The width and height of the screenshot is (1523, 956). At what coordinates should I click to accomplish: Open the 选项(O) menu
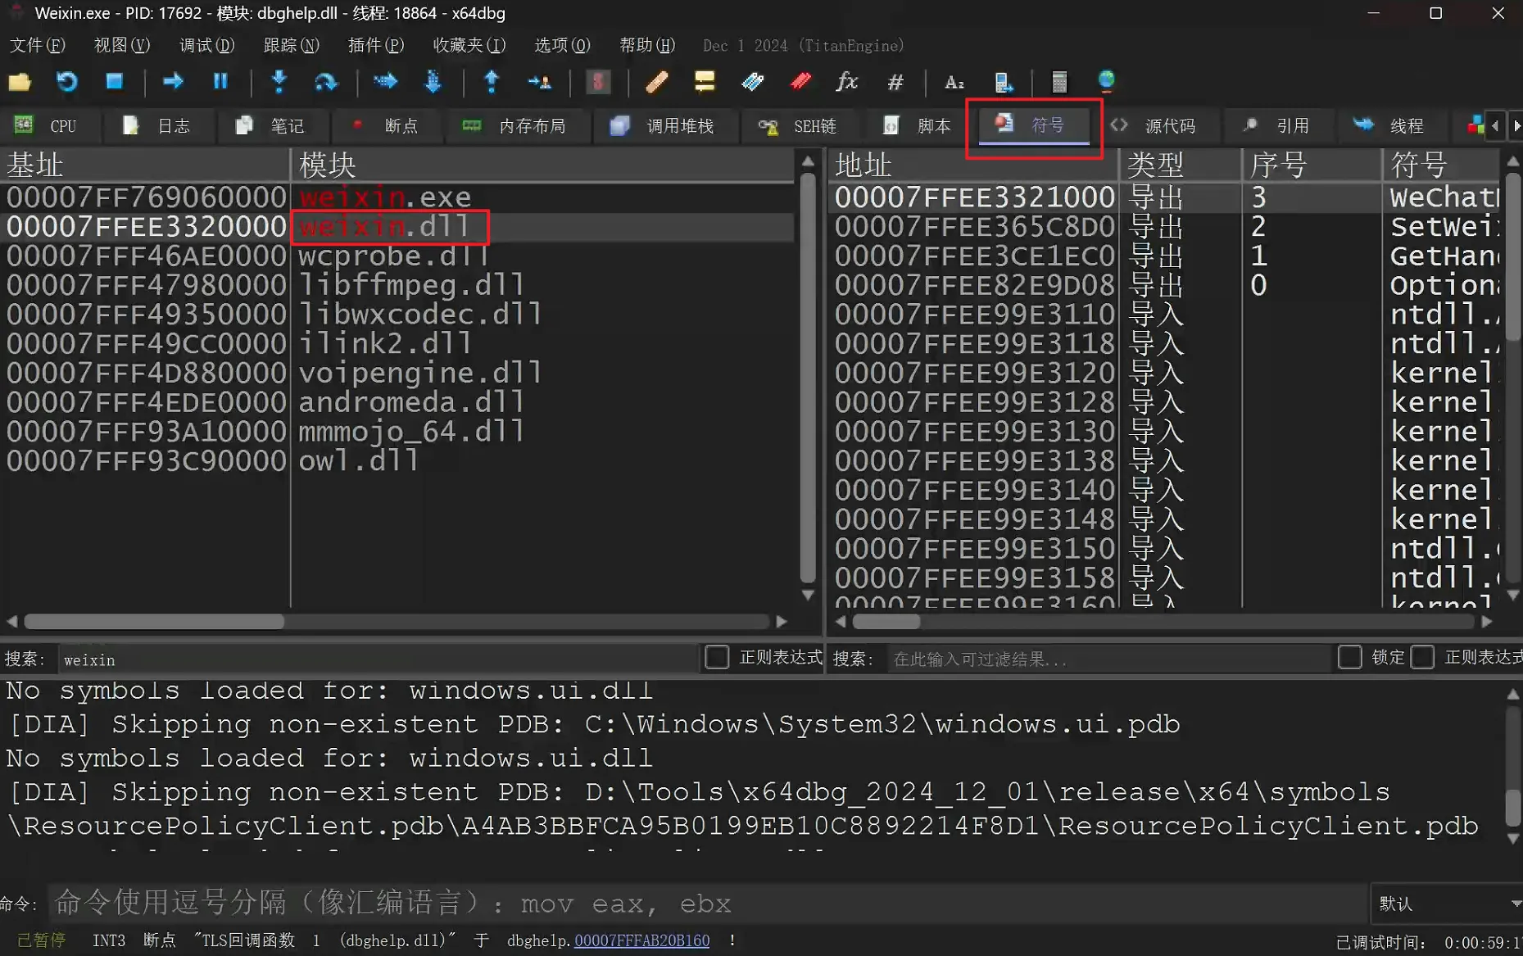562,45
